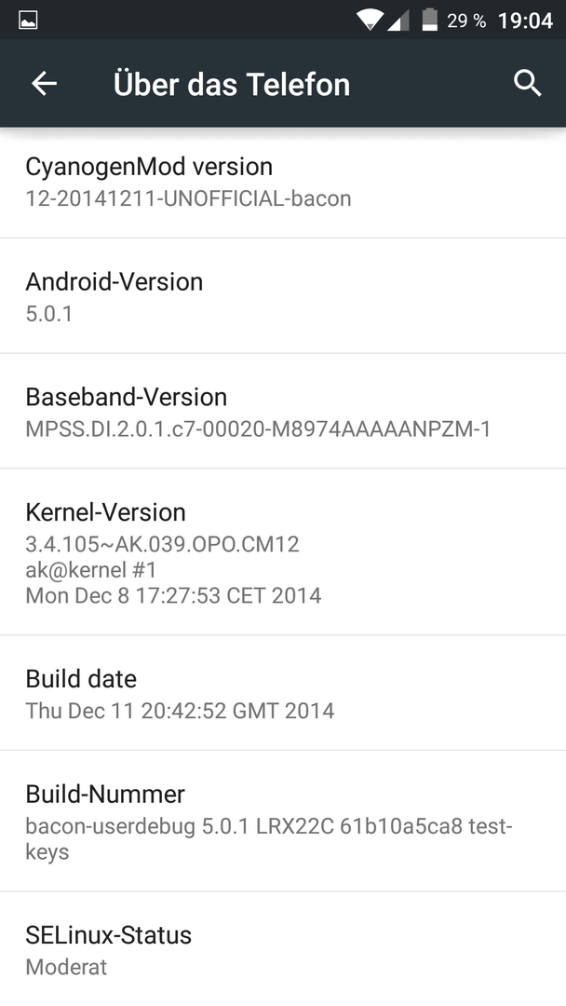Tap the mobile signal strength icon
This screenshot has height=1006, width=566.
click(398, 20)
